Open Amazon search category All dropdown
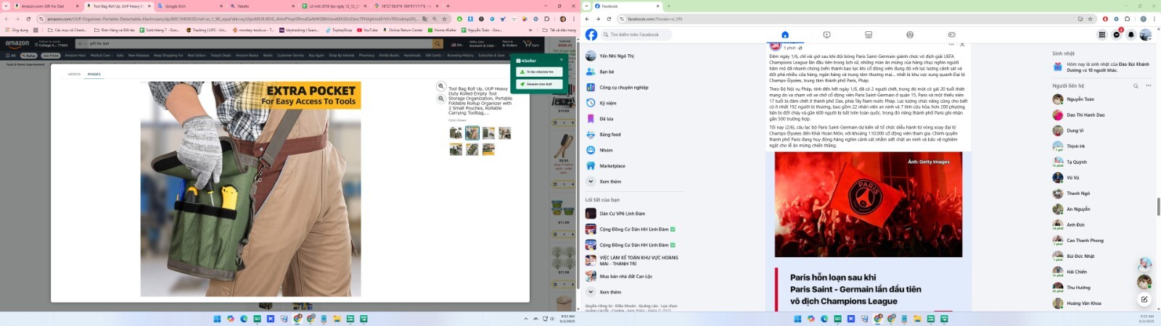This screenshot has width=1161, height=326. coord(81,44)
